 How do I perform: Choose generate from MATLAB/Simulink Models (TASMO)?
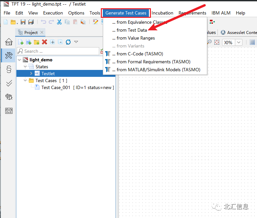click(155, 70)
